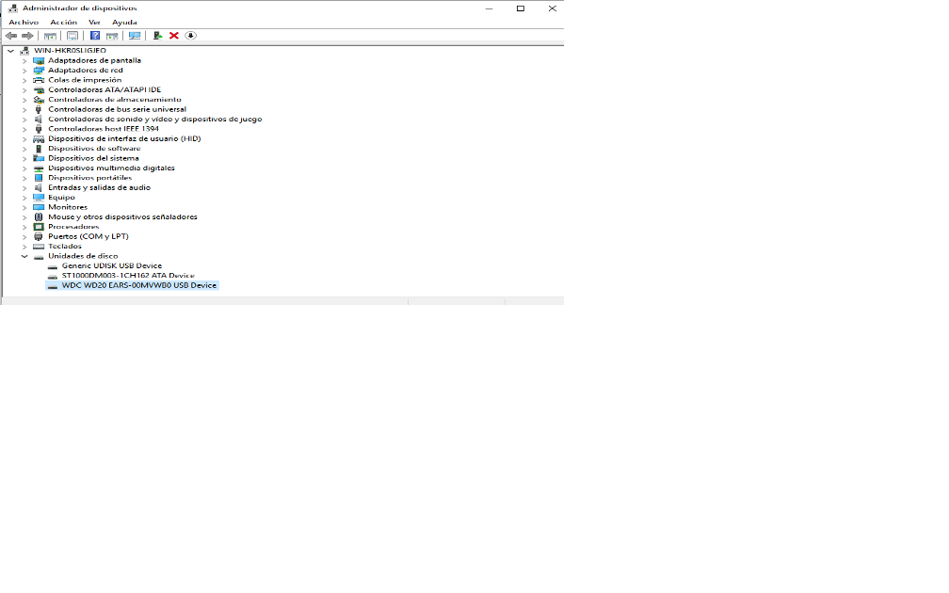Image resolution: width=949 pixels, height=593 pixels.
Task: Select the Monitores label
Action: 68,207
